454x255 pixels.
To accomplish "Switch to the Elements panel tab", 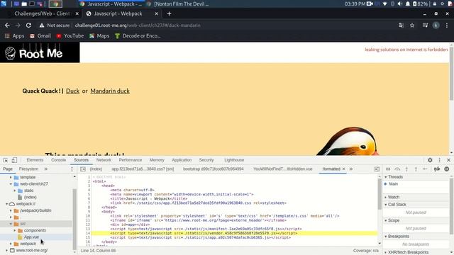I will tap(35, 160).
